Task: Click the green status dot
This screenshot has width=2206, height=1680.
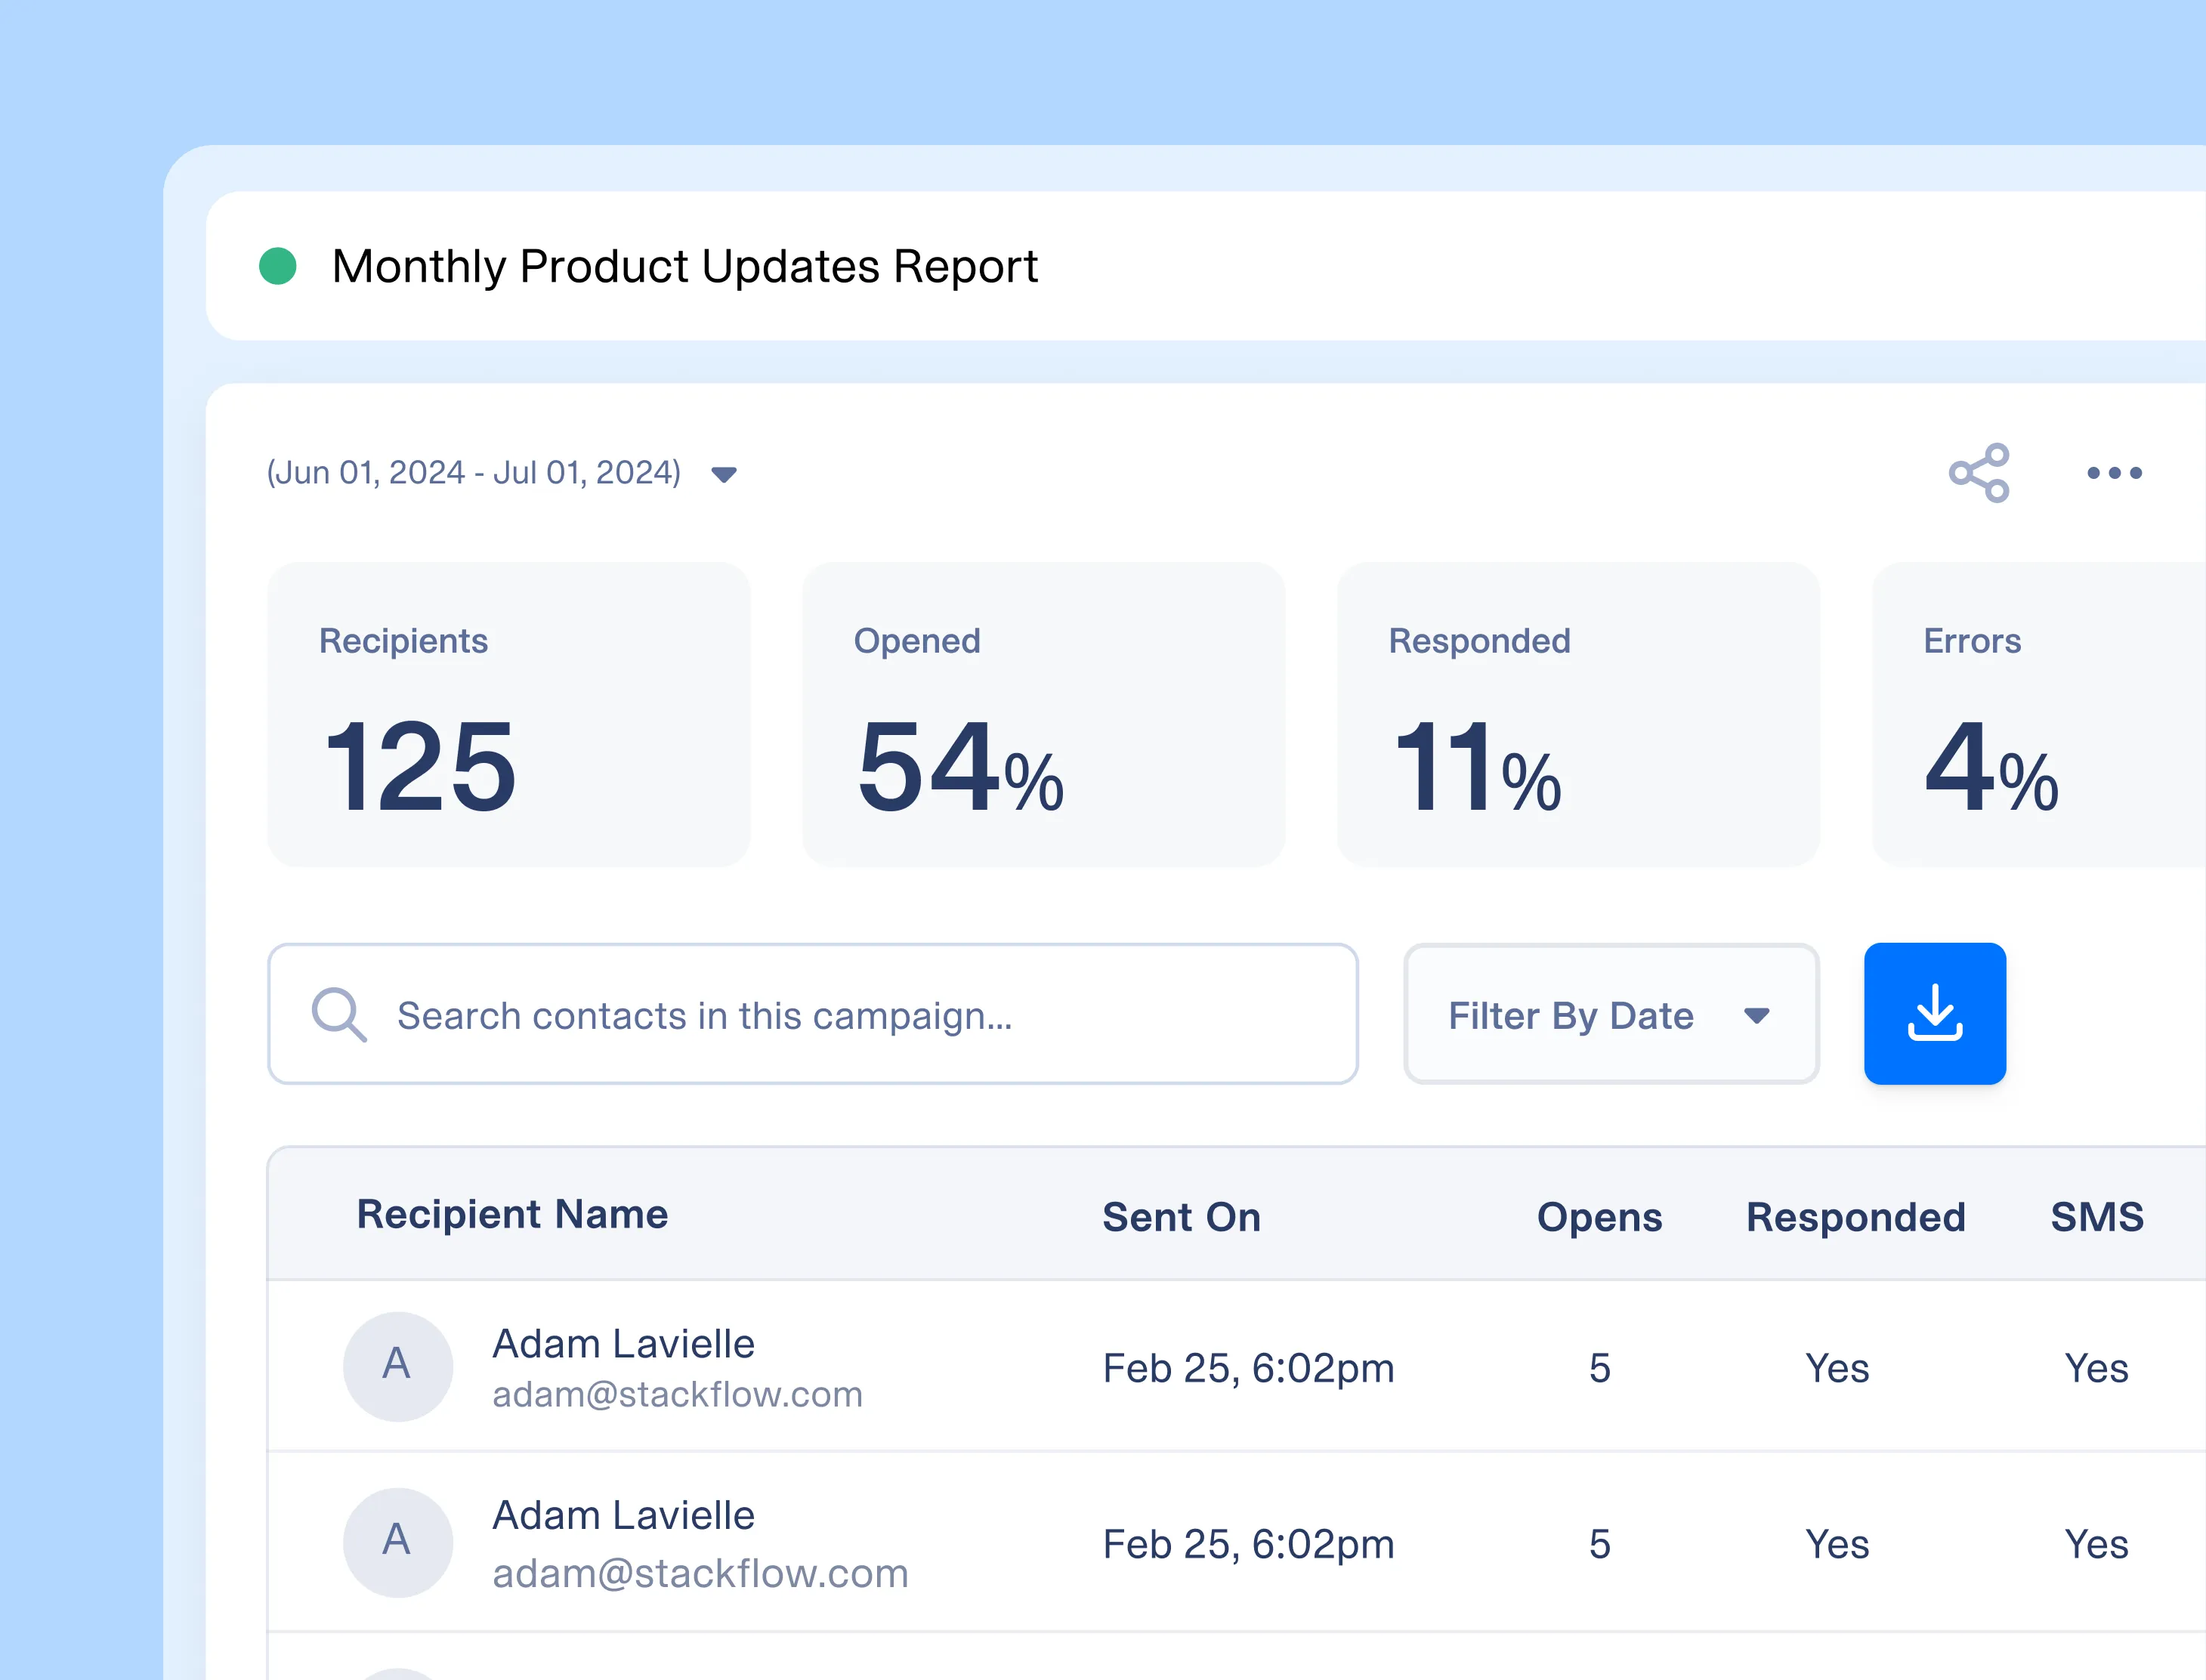Action: (x=278, y=266)
